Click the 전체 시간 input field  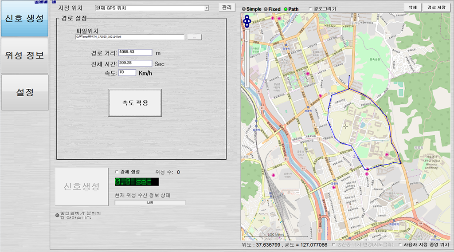coord(135,63)
